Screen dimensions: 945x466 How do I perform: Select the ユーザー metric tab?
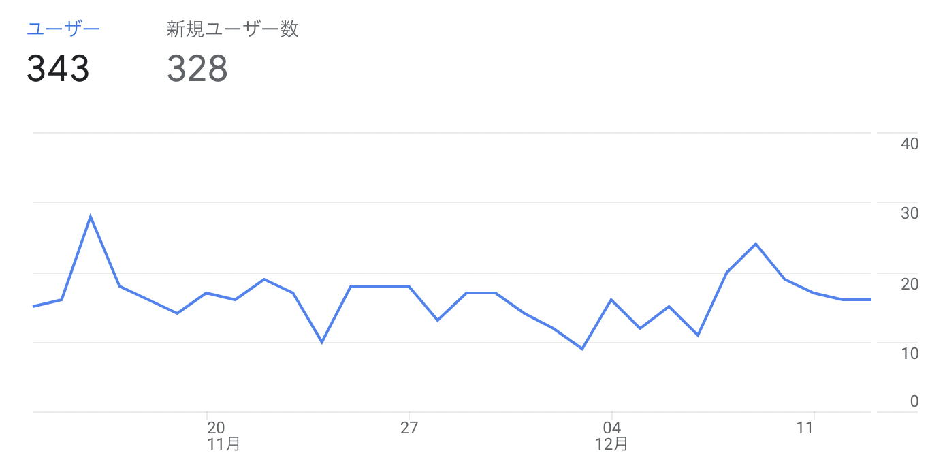point(63,29)
